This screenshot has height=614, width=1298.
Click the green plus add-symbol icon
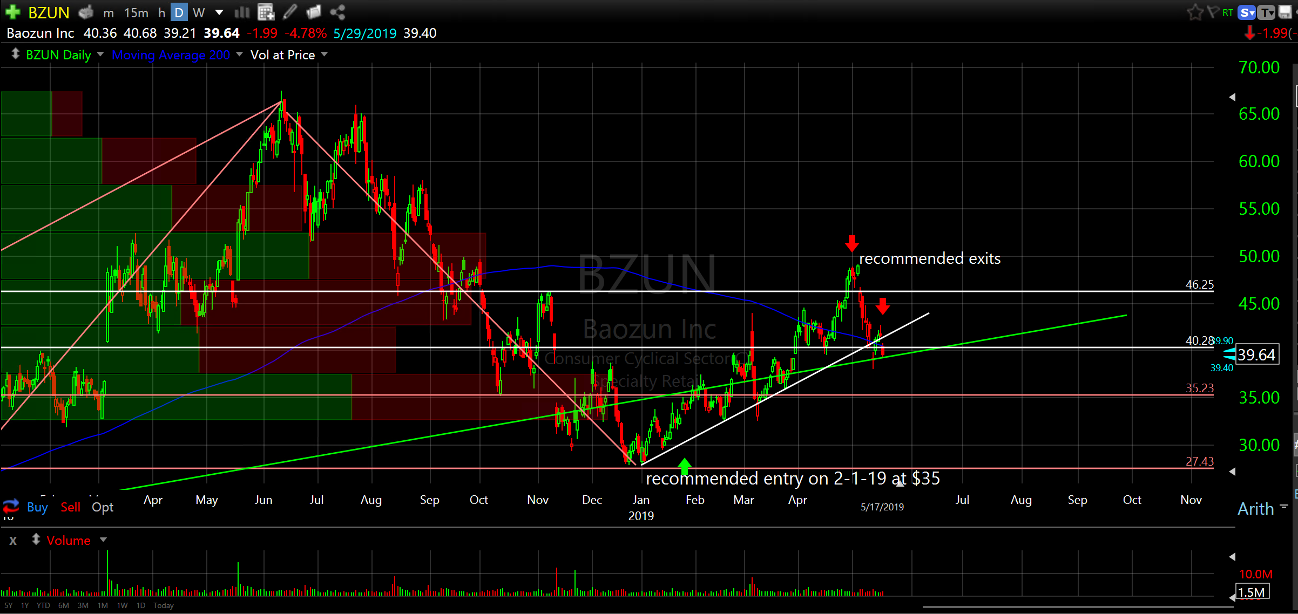point(12,11)
